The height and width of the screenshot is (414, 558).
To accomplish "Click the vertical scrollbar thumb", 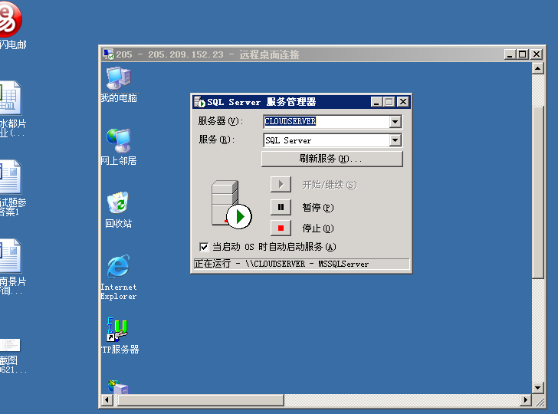I will (x=538, y=192).
